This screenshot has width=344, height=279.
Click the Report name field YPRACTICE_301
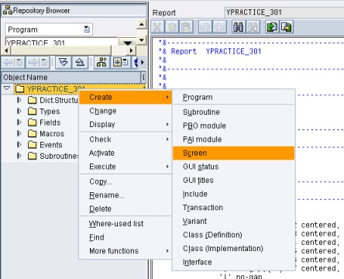point(284,12)
